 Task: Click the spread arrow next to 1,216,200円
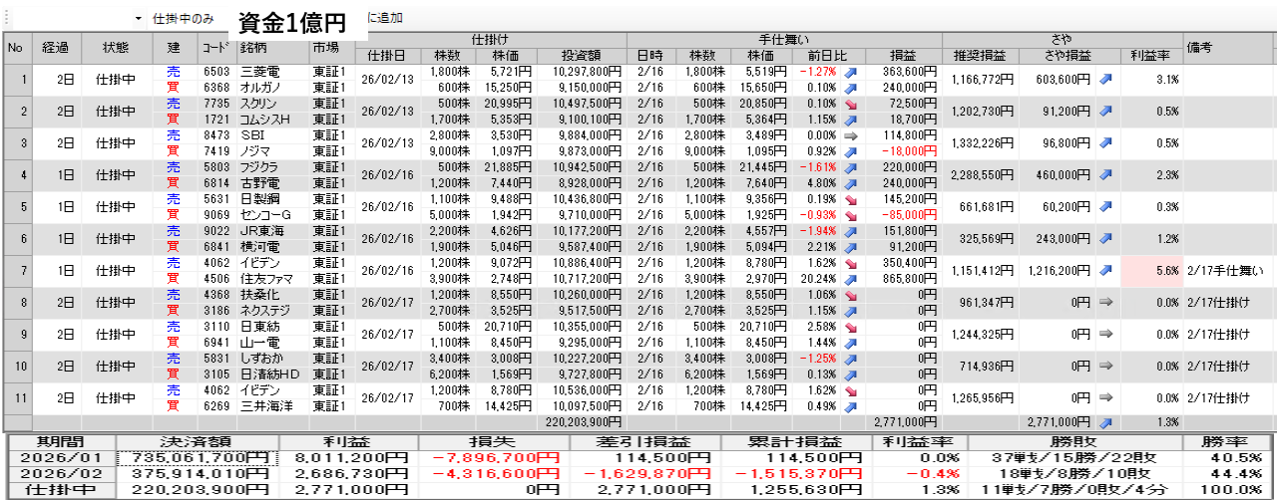[1105, 272]
